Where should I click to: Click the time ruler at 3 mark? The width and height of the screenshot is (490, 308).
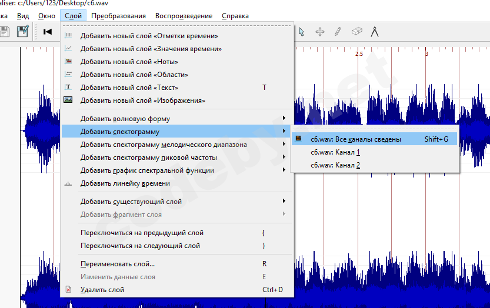[426, 53]
